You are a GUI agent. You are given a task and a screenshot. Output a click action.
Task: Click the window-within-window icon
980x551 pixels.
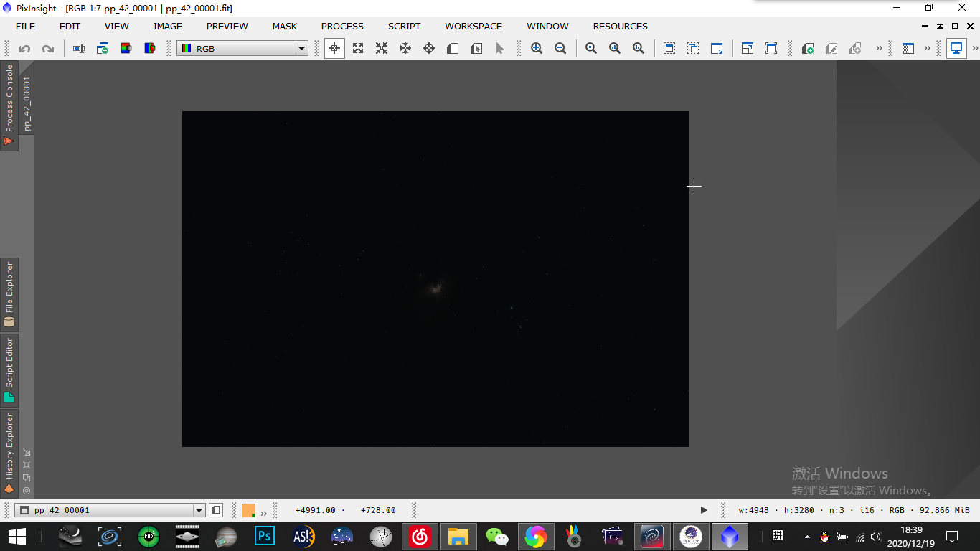tap(748, 49)
